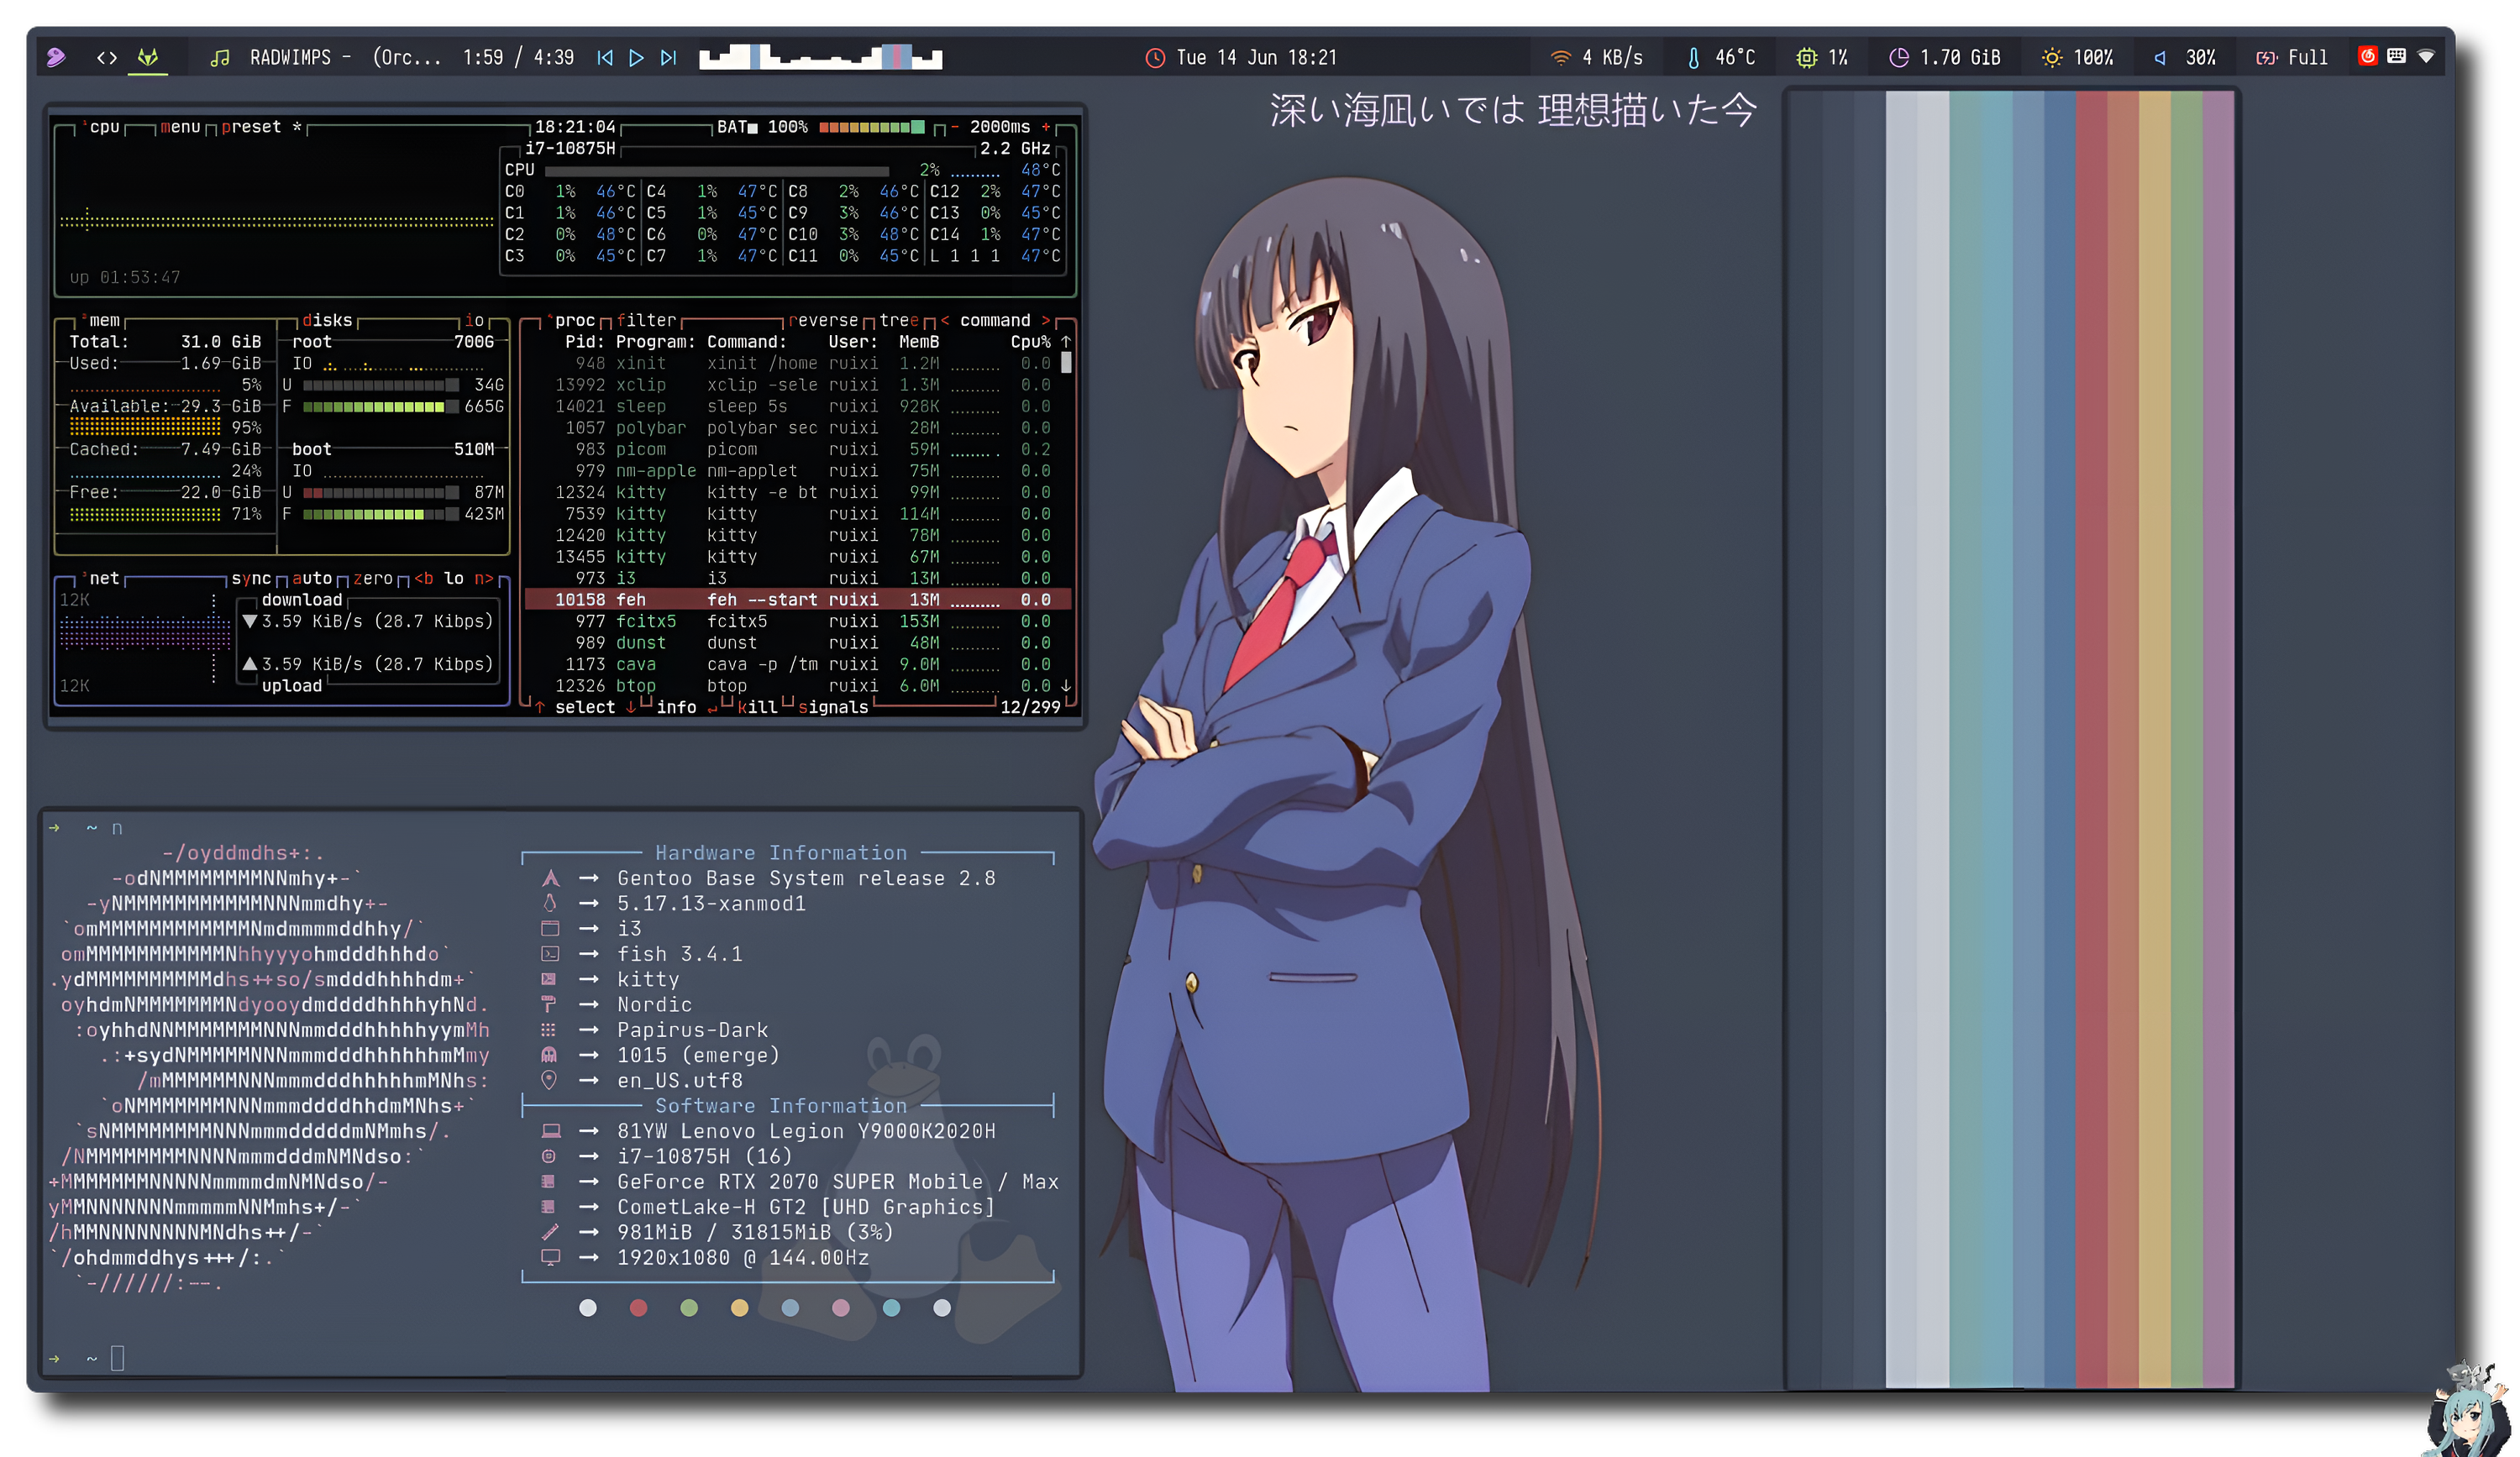Image resolution: width=2520 pixels, height=1457 pixels.
Task: Switch to next network interface
Action: point(484,578)
